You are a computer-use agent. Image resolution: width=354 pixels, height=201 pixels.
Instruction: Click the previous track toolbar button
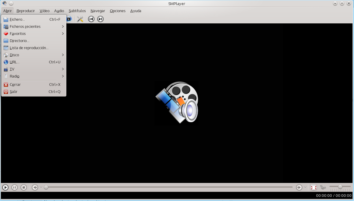[91, 19]
